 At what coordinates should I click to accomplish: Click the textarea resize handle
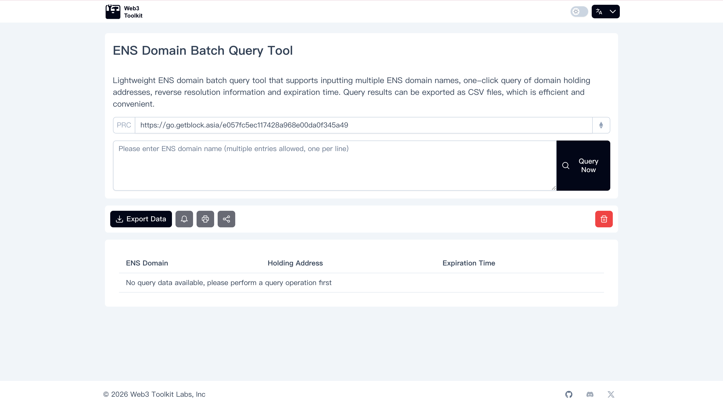554,188
